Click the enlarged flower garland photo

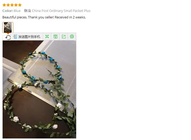click(39, 89)
